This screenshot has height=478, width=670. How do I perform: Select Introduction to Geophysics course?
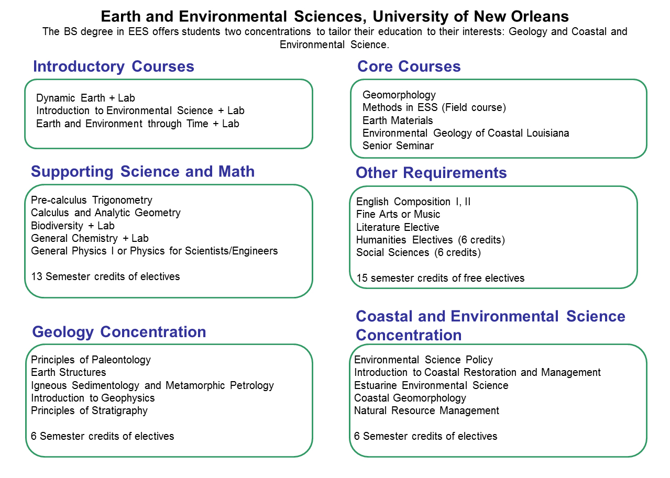point(93,398)
